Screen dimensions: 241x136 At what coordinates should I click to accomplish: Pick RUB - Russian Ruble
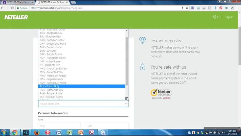(82, 93)
